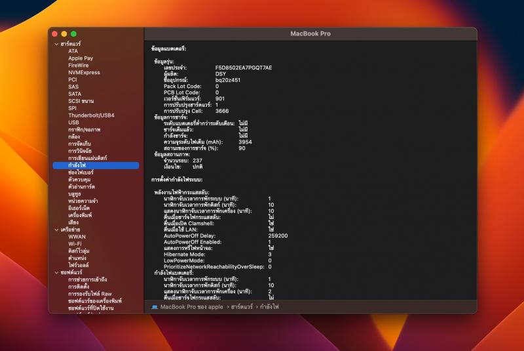The width and height of the screenshot is (524, 351).
Task: Click ฮาร์ดแวร์ in the path bar
Action: [242, 307]
